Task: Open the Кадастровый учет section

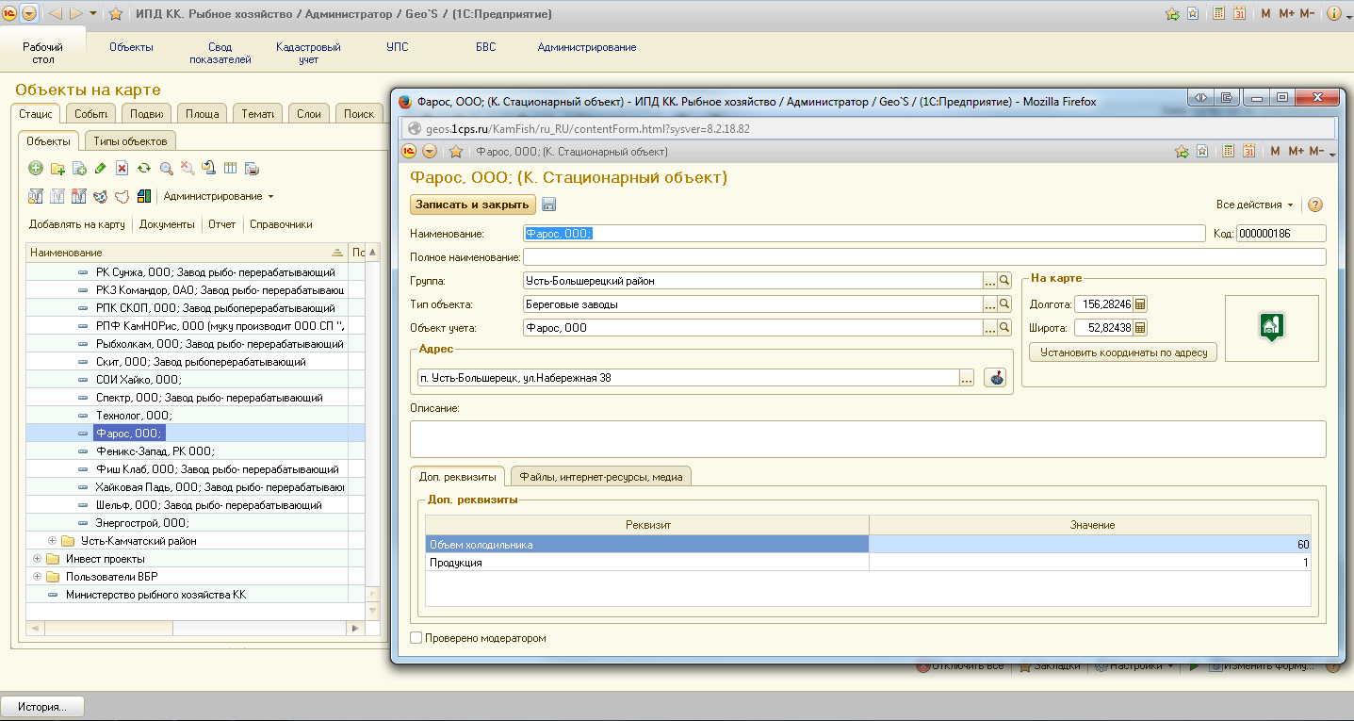Action: click(308, 53)
